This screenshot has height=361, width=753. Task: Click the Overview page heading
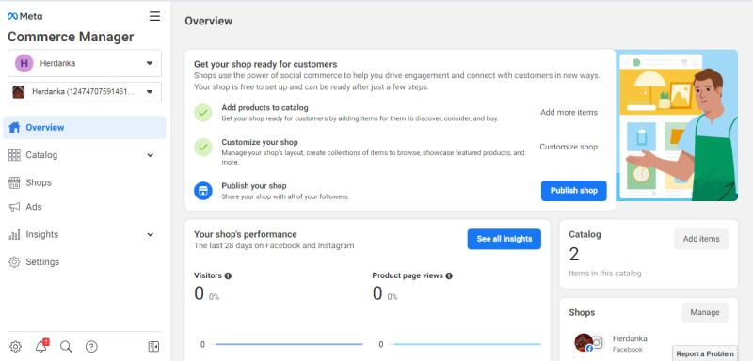(208, 21)
